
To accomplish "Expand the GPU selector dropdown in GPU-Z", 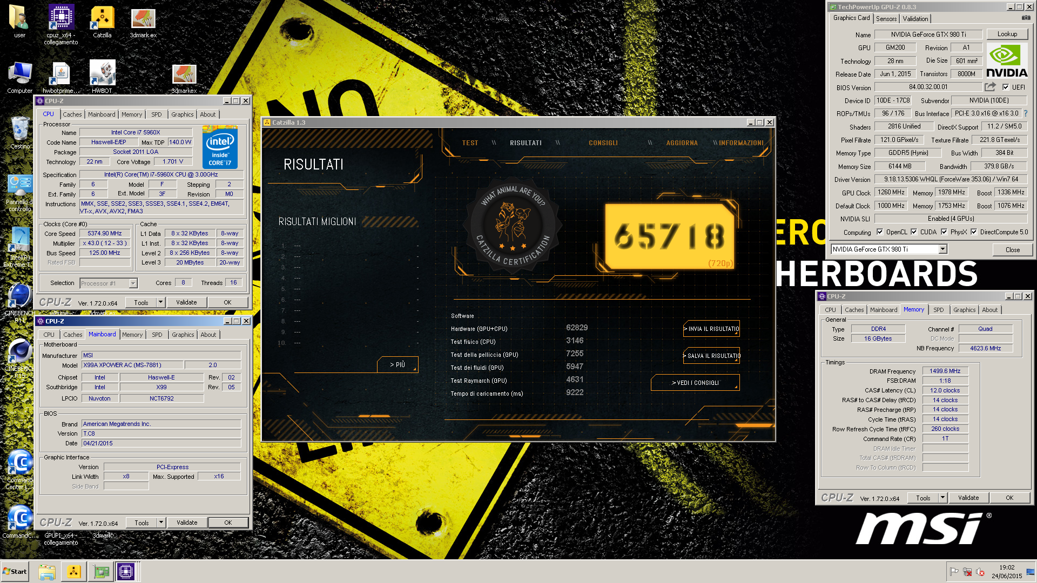I will (942, 249).
